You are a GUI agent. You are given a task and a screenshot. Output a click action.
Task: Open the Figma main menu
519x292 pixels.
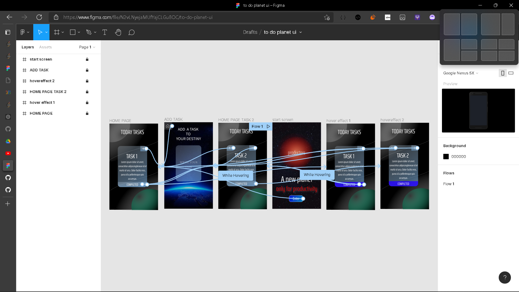pyautogui.click(x=23, y=32)
